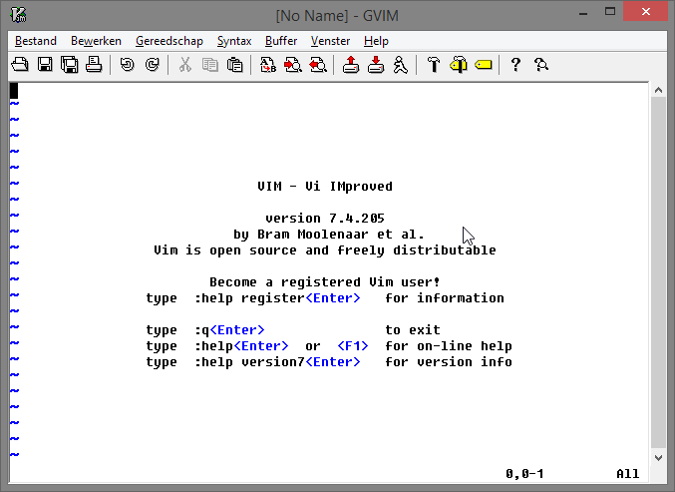
Task: Run script with the running man icon
Action: (x=401, y=65)
